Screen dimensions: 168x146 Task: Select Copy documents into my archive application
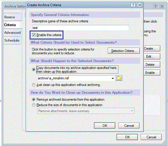[x=34, y=70]
